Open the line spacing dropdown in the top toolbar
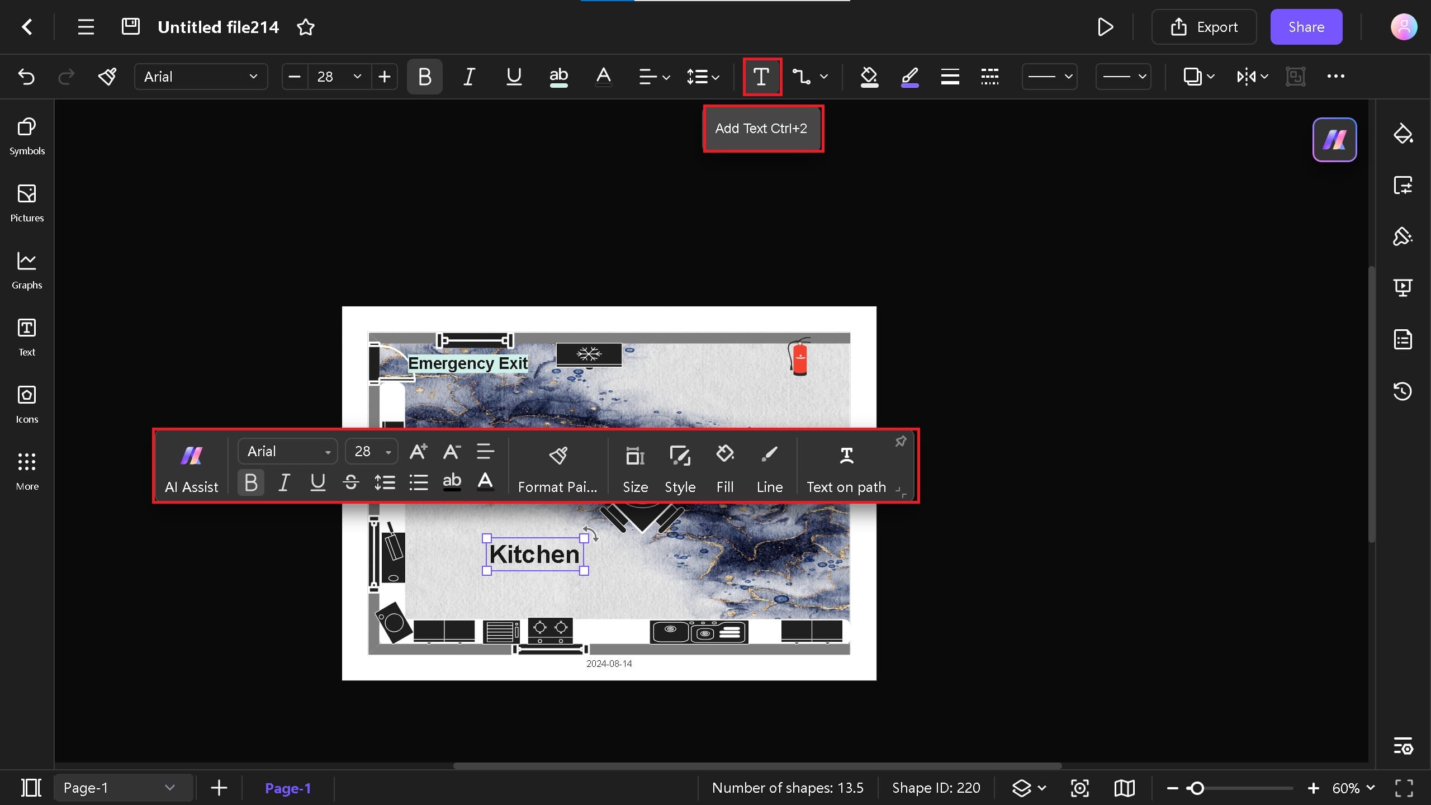 coord(703,77)
